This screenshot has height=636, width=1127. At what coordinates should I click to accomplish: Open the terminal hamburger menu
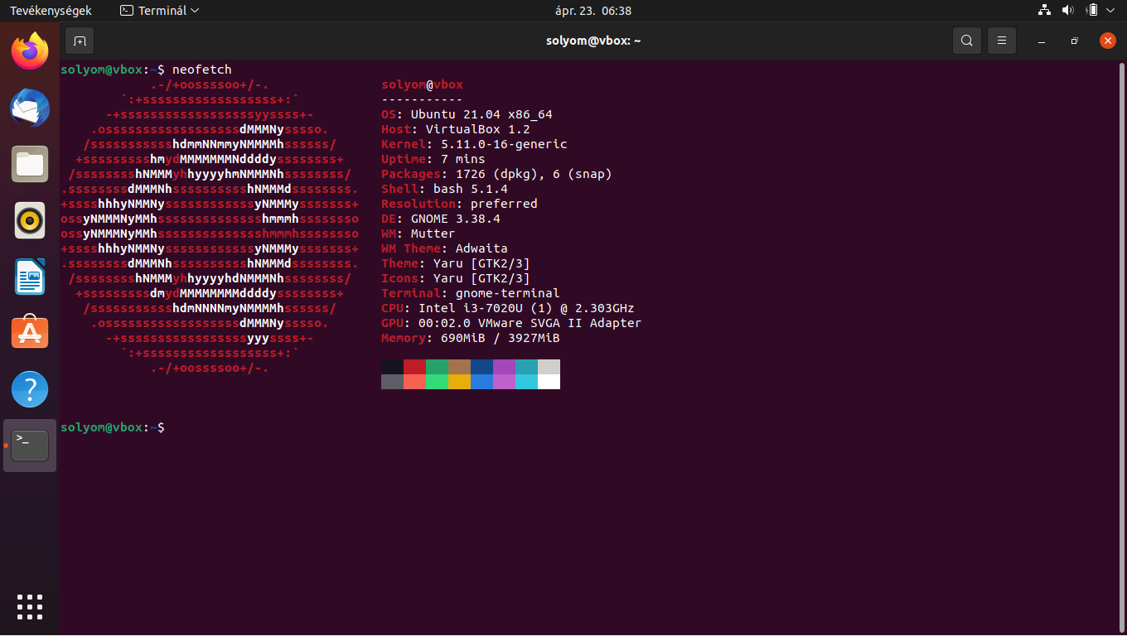[1002, 41]
